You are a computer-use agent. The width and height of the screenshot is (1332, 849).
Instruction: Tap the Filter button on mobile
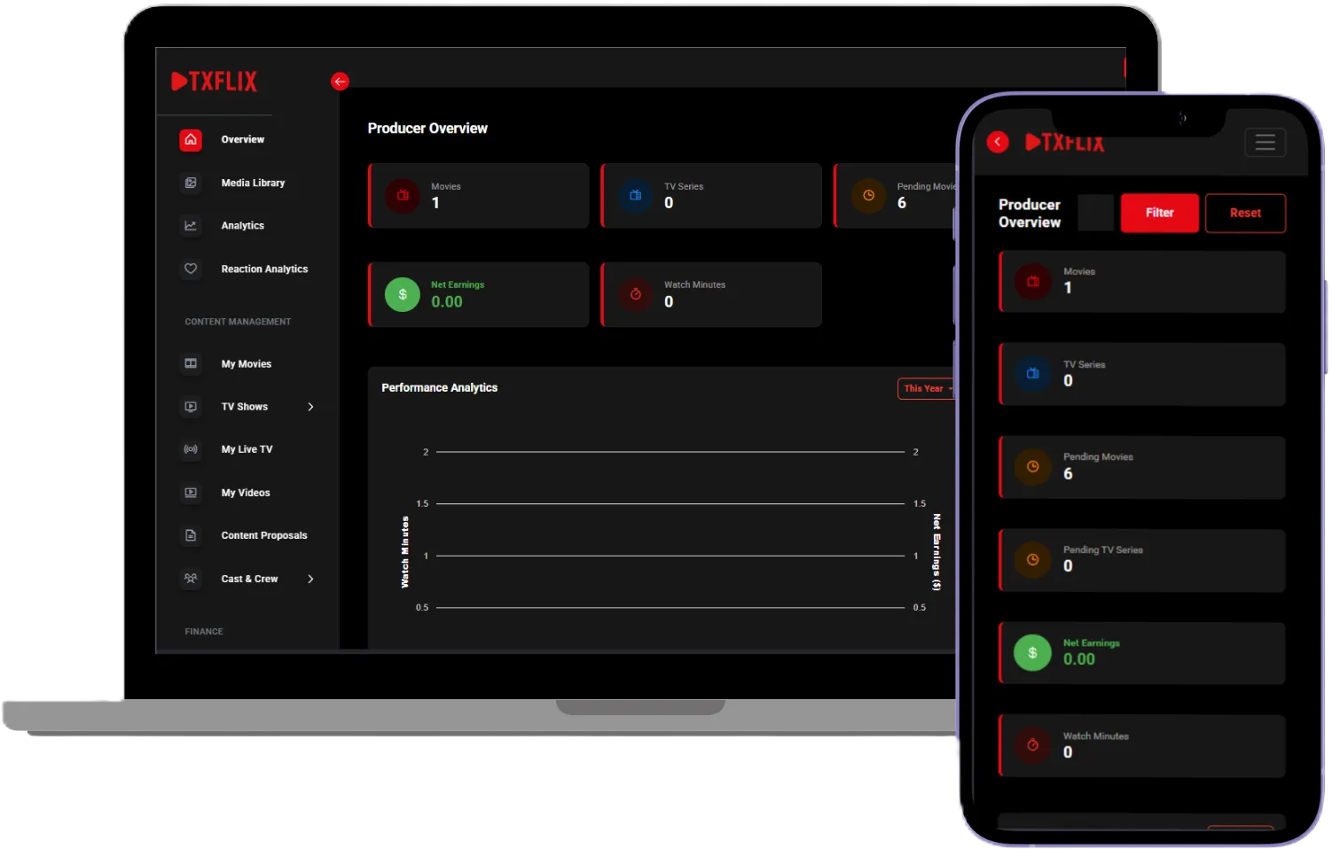pyautogui.click(x=1159, y=213)
